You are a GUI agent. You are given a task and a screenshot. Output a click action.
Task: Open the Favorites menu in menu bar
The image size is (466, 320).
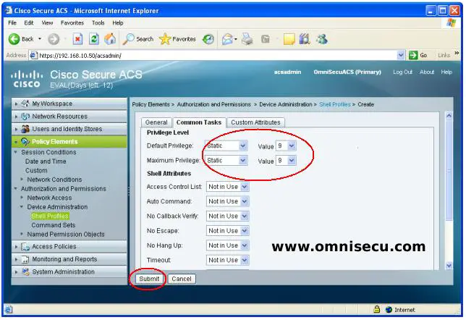coord(72,23)
